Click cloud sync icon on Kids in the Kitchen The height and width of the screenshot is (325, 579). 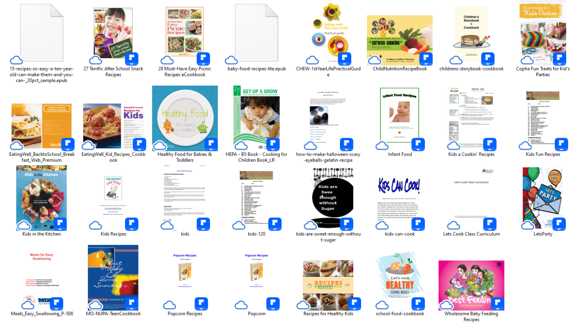(24, 225)
